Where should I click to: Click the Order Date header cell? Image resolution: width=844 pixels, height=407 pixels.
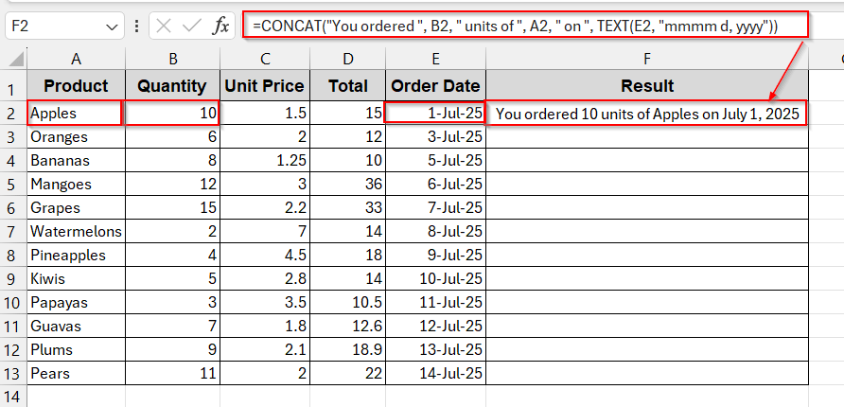click(x=436, y=86)
